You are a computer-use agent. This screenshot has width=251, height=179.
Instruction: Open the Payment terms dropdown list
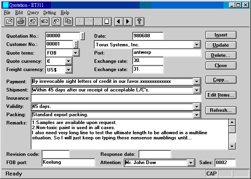click(197, 81)
